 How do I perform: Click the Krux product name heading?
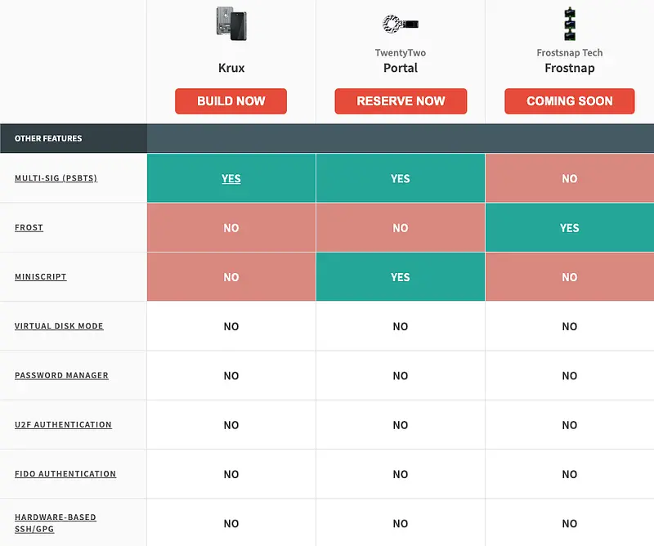[x=231, y=68]
